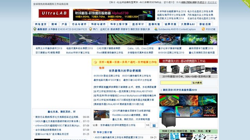Click the Matlab科学计算工作站 link

tap(78, 52)
